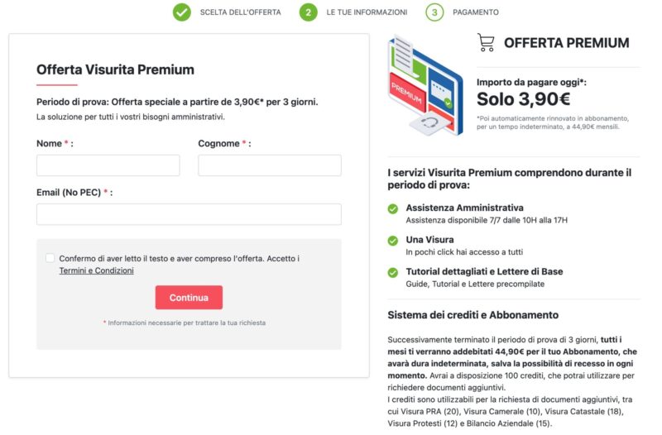The width and height of the screenshot is (662, 435).
Task: Click into the Email (No PEC) field
Action: coord(189,214)
